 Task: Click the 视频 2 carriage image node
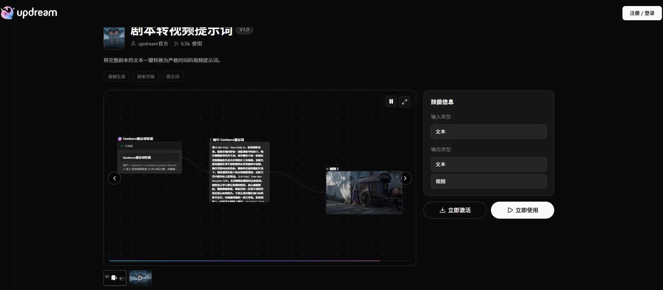click(x=364, y=192)
